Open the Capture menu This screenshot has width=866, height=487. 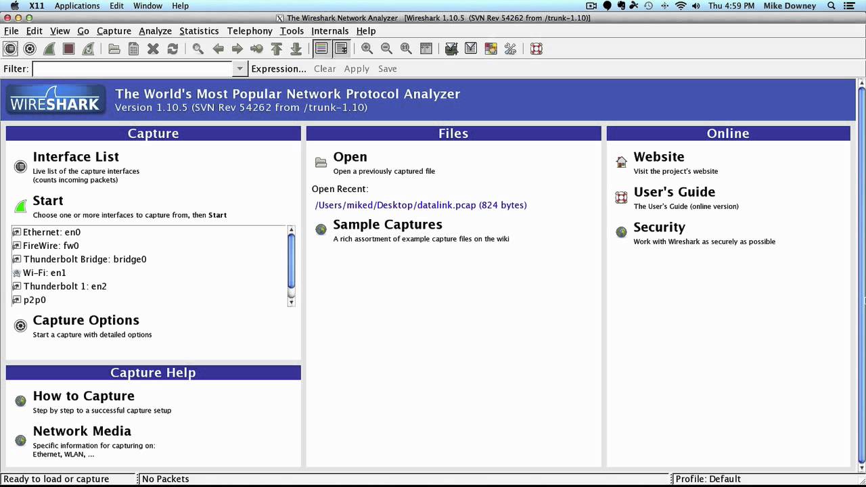point(114,31)
